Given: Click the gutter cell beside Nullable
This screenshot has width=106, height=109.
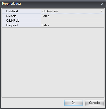Looking at the screenshot, I should click(x=4, y=16).
